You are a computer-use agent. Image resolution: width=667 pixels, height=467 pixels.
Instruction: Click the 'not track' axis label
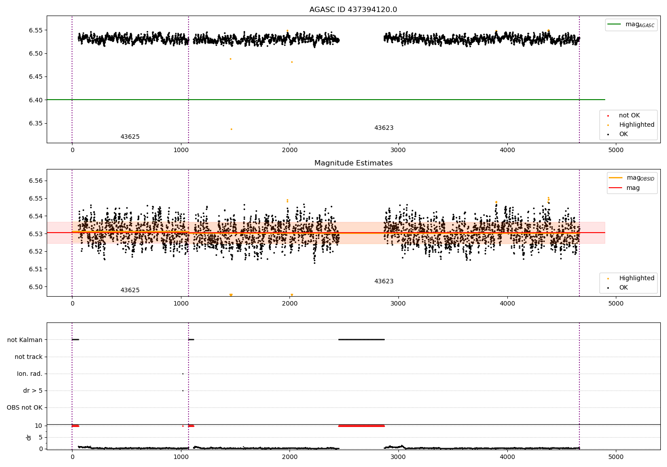tap(28, 357)
